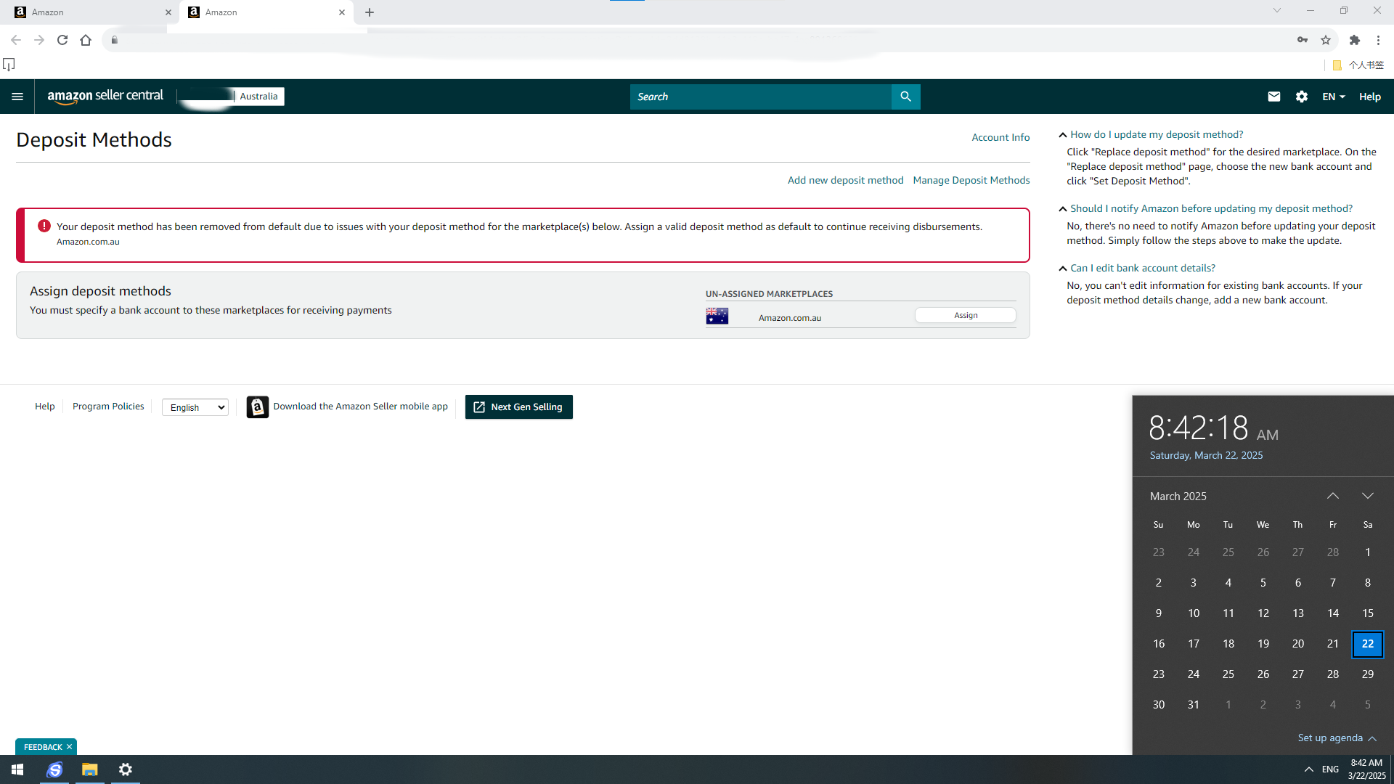This screenshot has height=784, width=1394.
Task: Click in the Seller Central search field
Action: (x=759, y=97)
